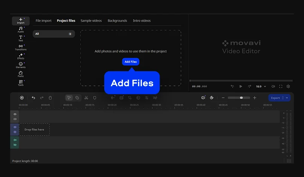304x177 pixels.
Task: Toggle visibility eye on the top track
Action: [x=15, y=114]
